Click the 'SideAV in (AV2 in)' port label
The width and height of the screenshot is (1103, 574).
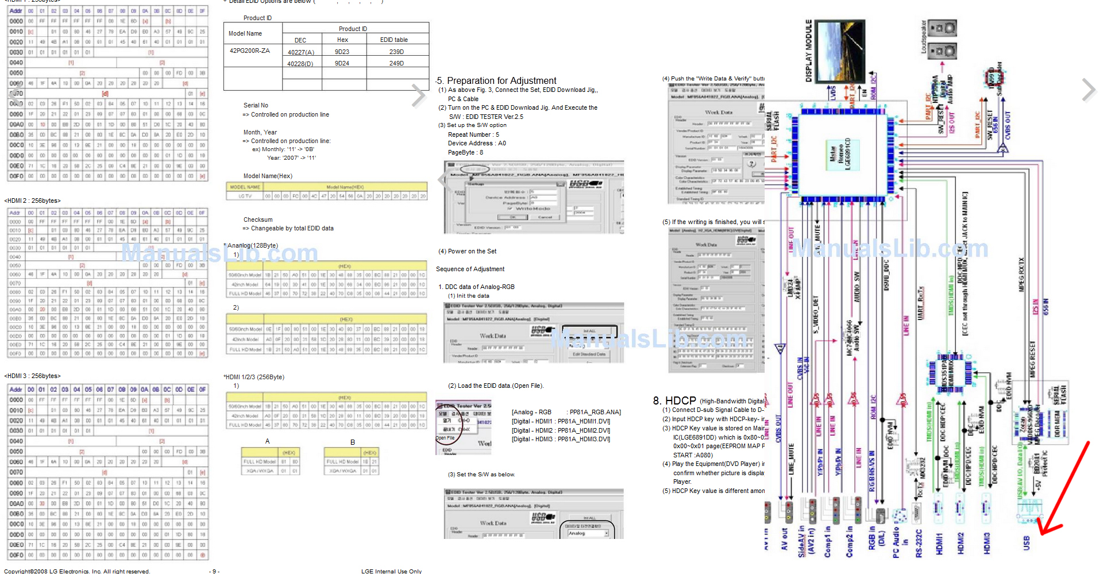[807, 540]
